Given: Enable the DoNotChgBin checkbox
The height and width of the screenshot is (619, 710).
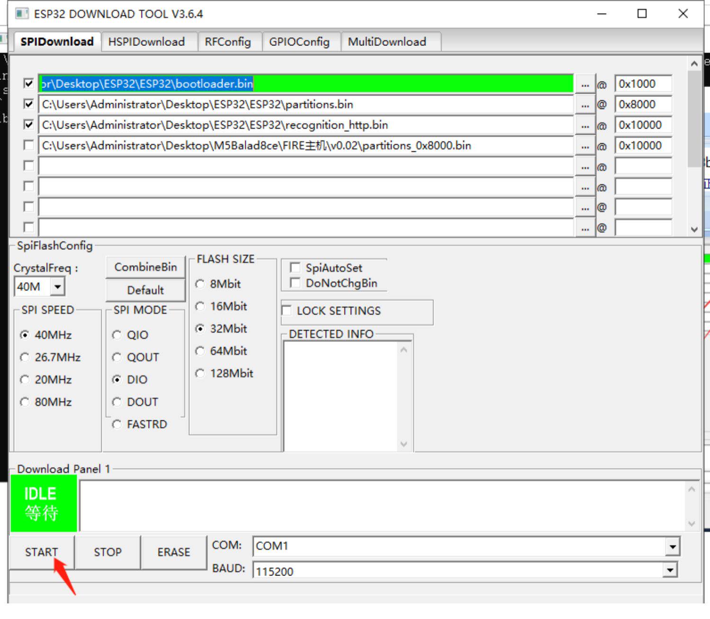Looking at the screenshot, I should 295,283.
